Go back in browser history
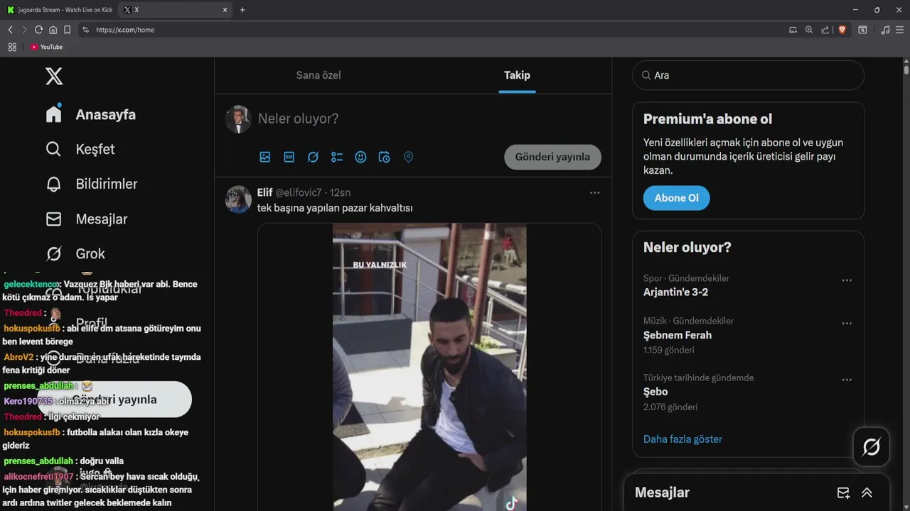The image size is (910, 511). (x=10, y=30)
